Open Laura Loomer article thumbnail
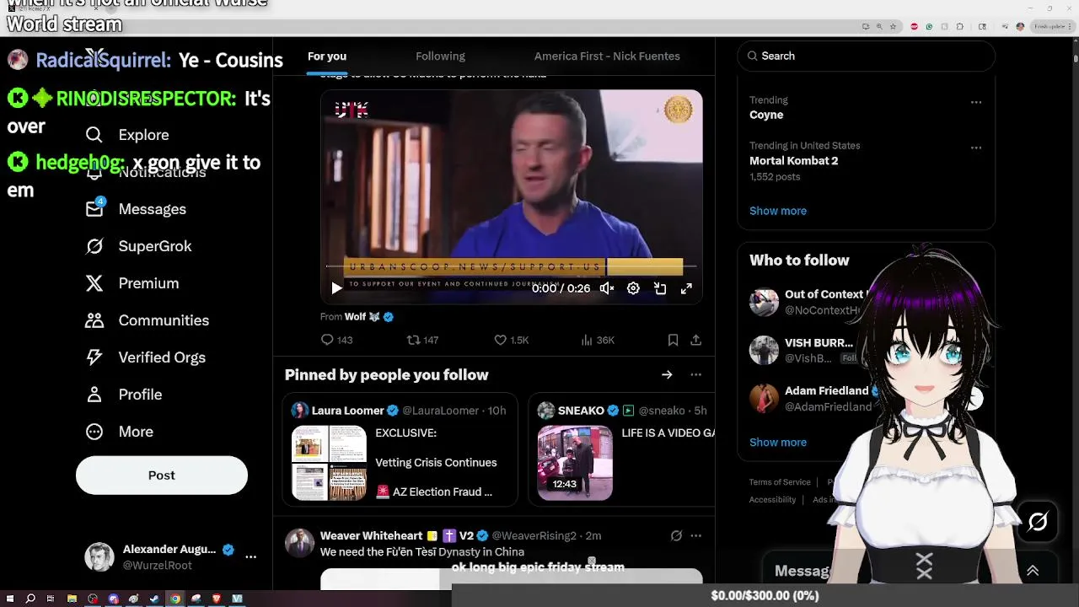Viewport: 1079px width, 607px height. [x=329, y=463]
